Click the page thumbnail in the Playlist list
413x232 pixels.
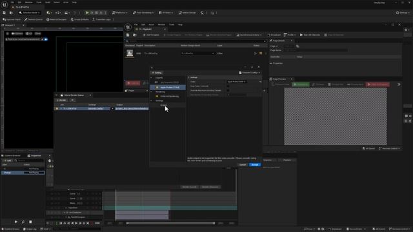[x=130, y=53]
